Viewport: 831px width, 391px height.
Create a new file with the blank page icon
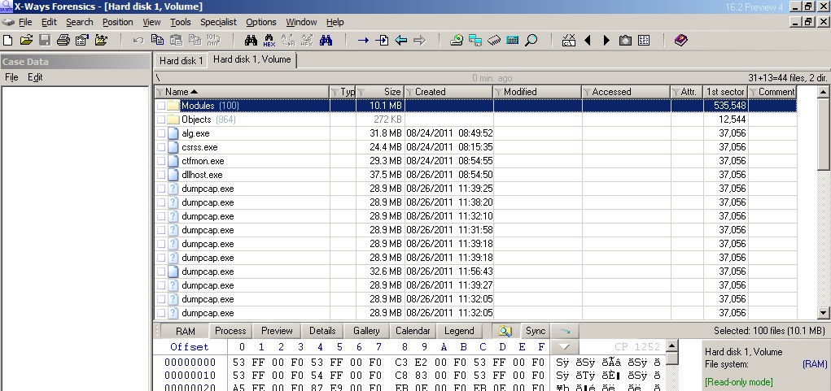(8, 40)
